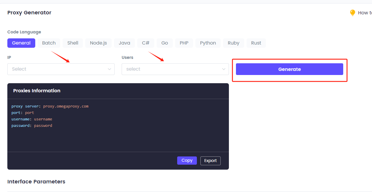The image size is (372, 196).
Task: Switch to the PHP language tab
Action: tap(184, 43)
